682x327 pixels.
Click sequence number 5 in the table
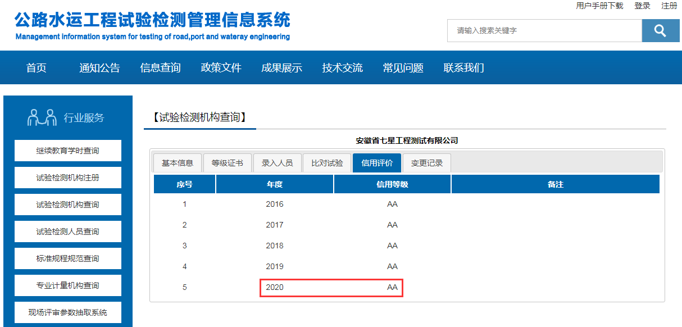click(x=184, y=287)
